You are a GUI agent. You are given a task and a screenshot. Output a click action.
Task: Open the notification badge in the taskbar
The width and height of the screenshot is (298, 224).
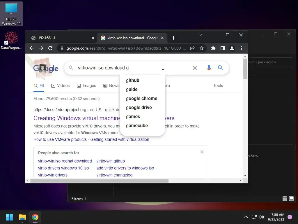[290, 217]
